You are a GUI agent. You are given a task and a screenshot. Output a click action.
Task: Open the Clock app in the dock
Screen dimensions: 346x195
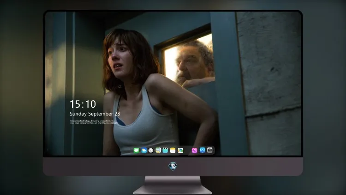point(151,151)
